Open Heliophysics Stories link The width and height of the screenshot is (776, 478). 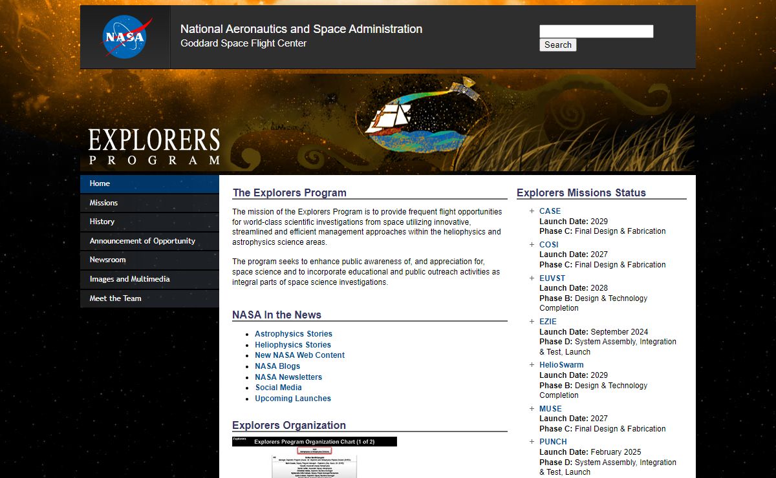293,345
